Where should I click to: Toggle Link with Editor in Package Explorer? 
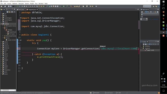point(9,12)
